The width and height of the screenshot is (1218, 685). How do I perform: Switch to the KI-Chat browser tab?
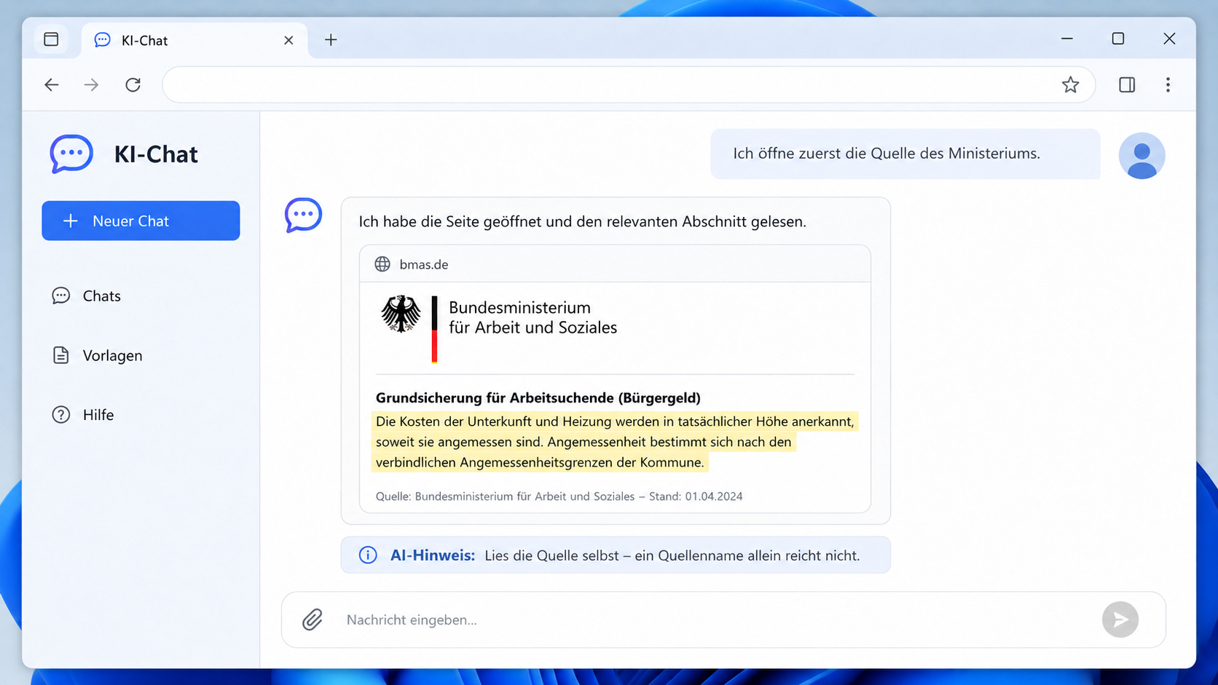coord(194,40)
